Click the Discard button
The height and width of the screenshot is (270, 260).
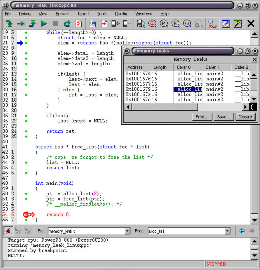tap(245, 117)
